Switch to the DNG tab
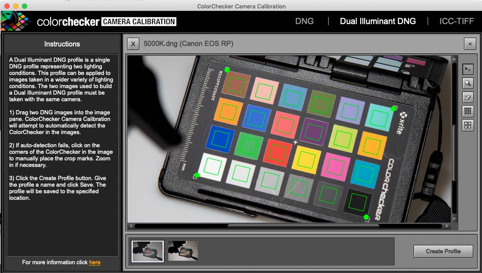Viewport: 482px width, 273px height. pyautogui.click(x=305, y=21)
